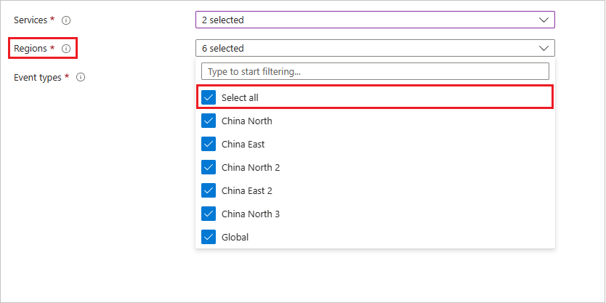This screenshot has height=303, width=606.
Task: Click the Regions field label
Action: click(31, 49)
